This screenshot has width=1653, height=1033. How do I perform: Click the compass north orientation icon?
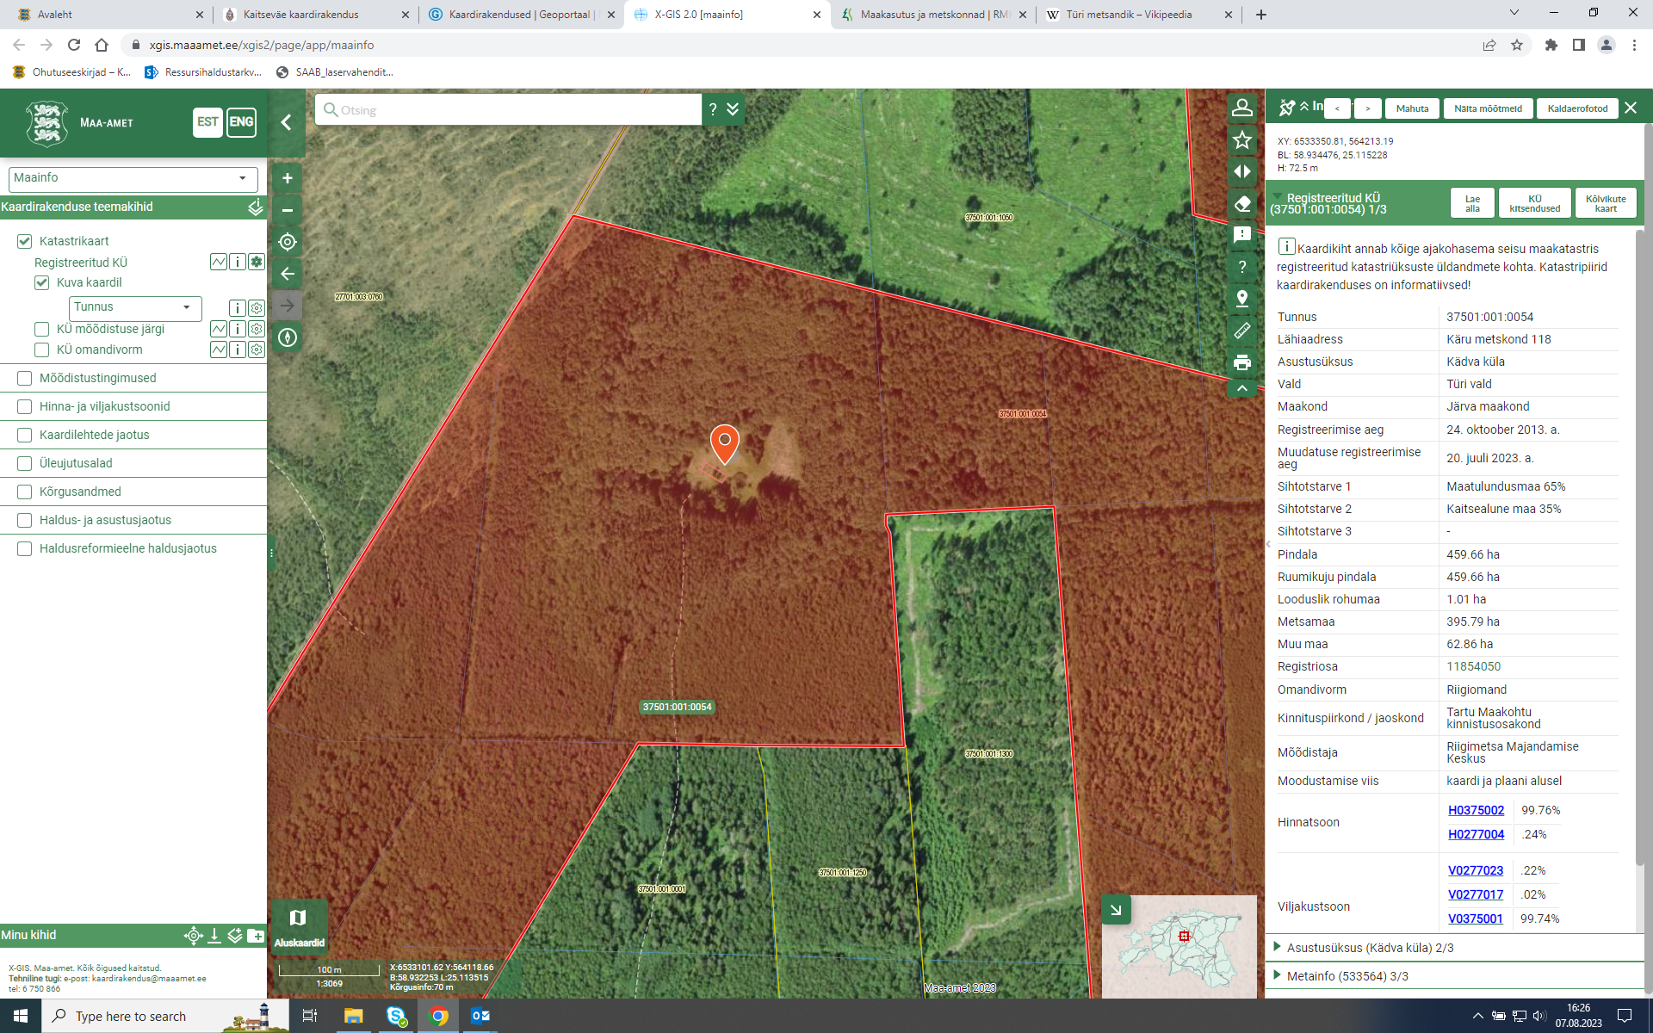coord(288,337)
